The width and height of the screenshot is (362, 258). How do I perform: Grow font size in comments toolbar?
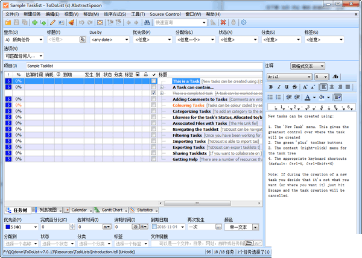305,87
